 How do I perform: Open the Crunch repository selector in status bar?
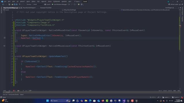(175, 97)
